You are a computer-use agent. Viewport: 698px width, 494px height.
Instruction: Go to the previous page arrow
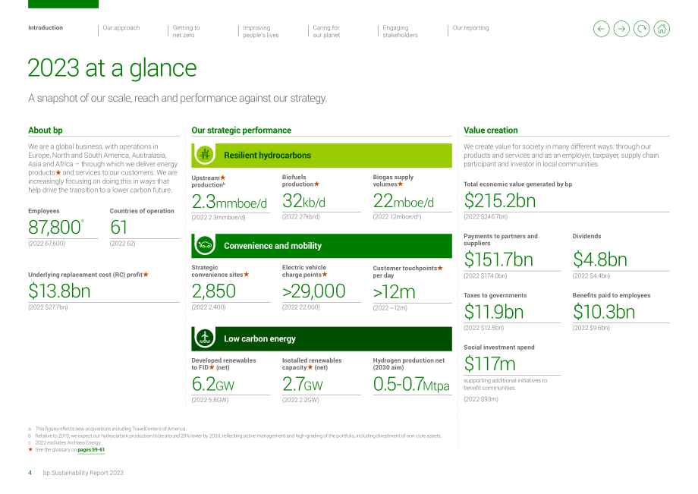(601, 29)
